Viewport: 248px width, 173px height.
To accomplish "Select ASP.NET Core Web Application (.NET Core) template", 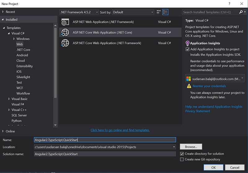I will click(120, 33).
